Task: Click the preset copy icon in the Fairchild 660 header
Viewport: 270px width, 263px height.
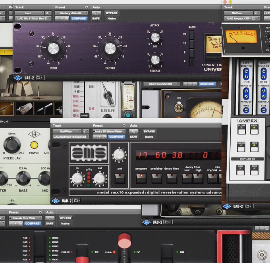Action: pyautogui.click(x=195, y=84)
